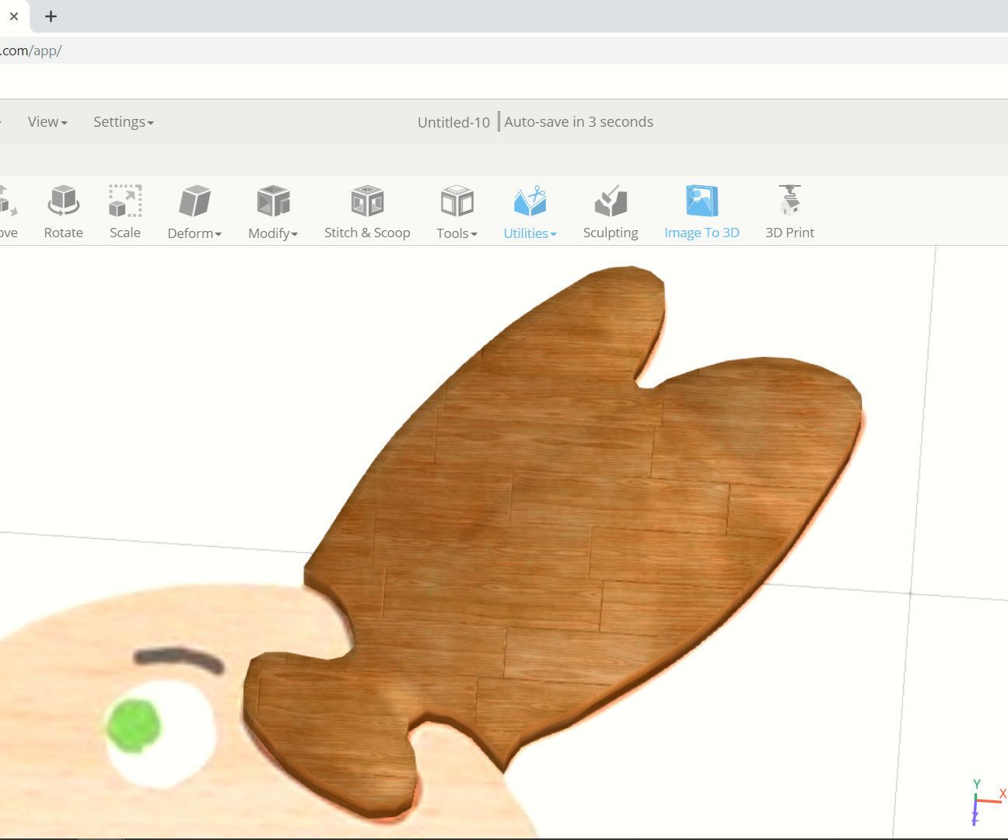Open the Sculpting mode
Viewport: 1008px width, 840px height.
pos(611,208)
